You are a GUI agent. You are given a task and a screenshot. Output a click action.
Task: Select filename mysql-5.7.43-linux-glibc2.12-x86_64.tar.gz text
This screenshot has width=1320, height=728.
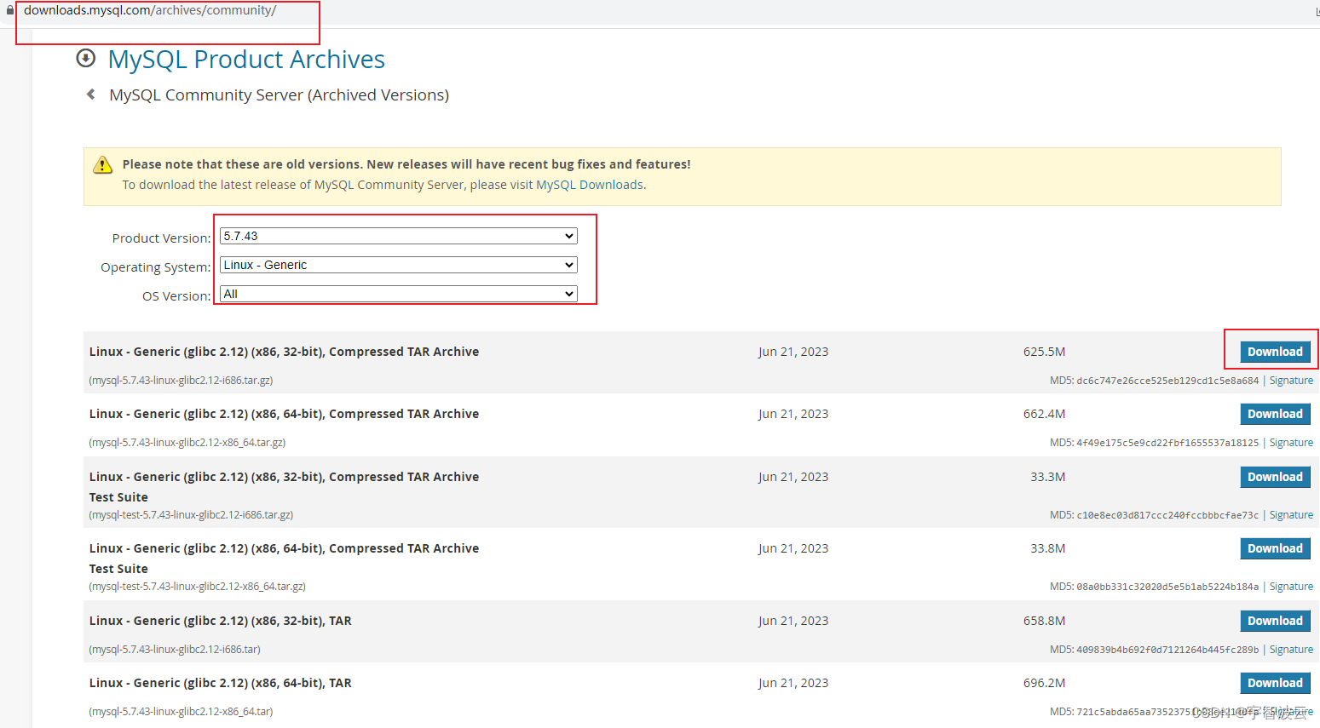click(187, 443)
